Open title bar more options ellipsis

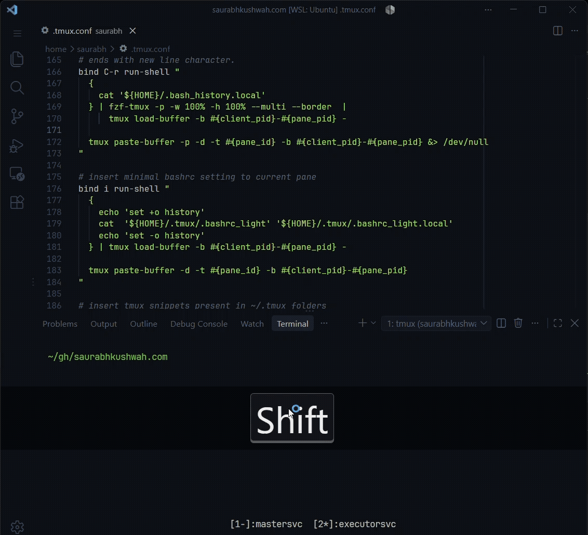pyautogui.click(x=488, y=10)
